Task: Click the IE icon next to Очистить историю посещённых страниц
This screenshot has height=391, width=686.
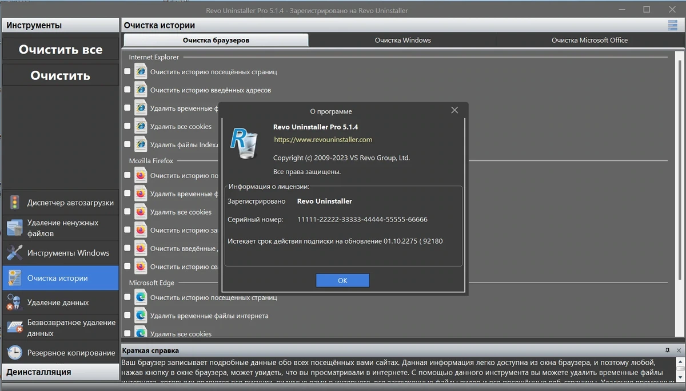Action: (141, 71)
